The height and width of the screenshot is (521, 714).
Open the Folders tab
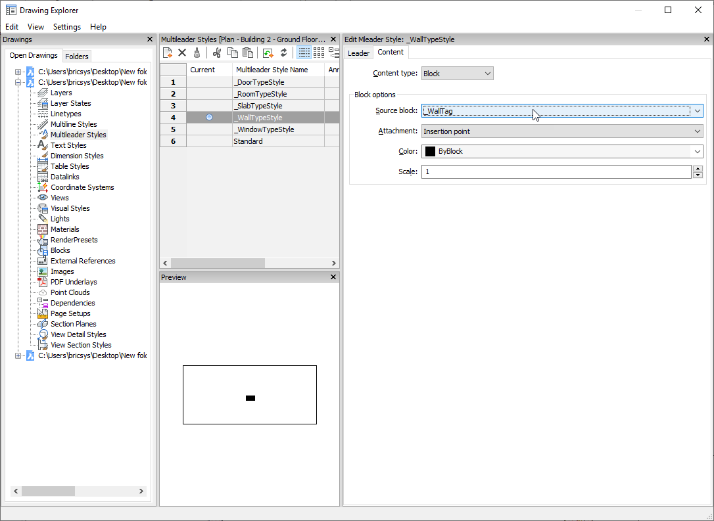click(x=77, y=57)
